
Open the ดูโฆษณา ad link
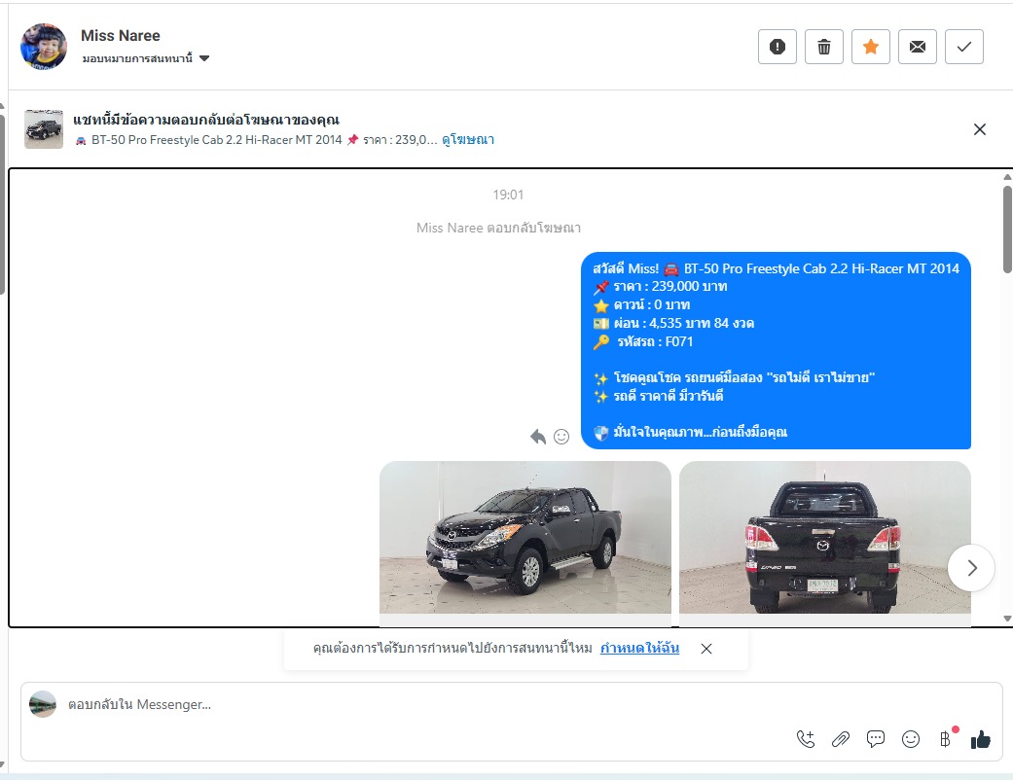[x=468, y=139]
